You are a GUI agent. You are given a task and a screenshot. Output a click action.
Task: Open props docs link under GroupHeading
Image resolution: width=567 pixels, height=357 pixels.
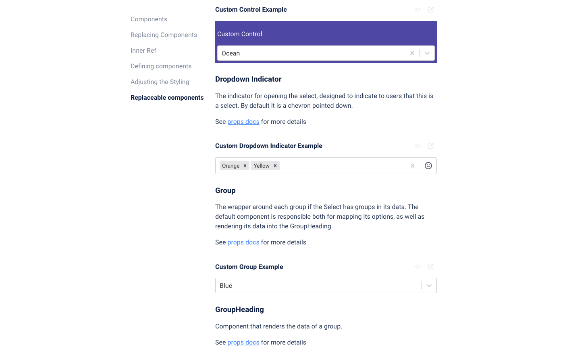click(x=243, y=343)
